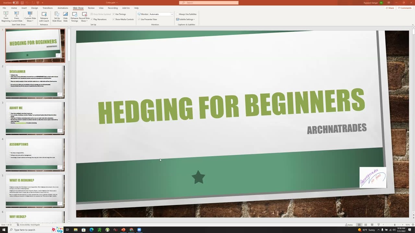415x233 pixels.
Task: Click the zoom out minus button
Action: point(383,225)
